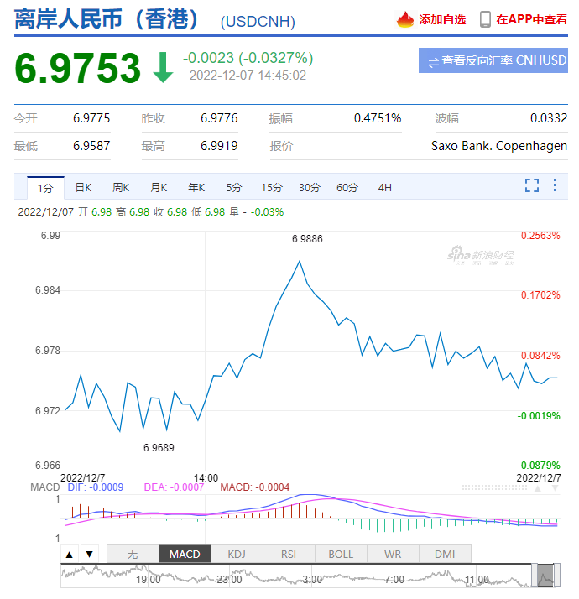The height and width of the screenshot is (599, 579).
Task: Click the DEA: -0.0007 legend value
Action: coord(174,487)
